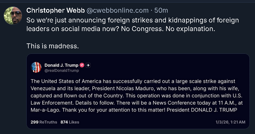
Task: Click the Donald J. Trump display name
Action: click(x=61, y=65)
